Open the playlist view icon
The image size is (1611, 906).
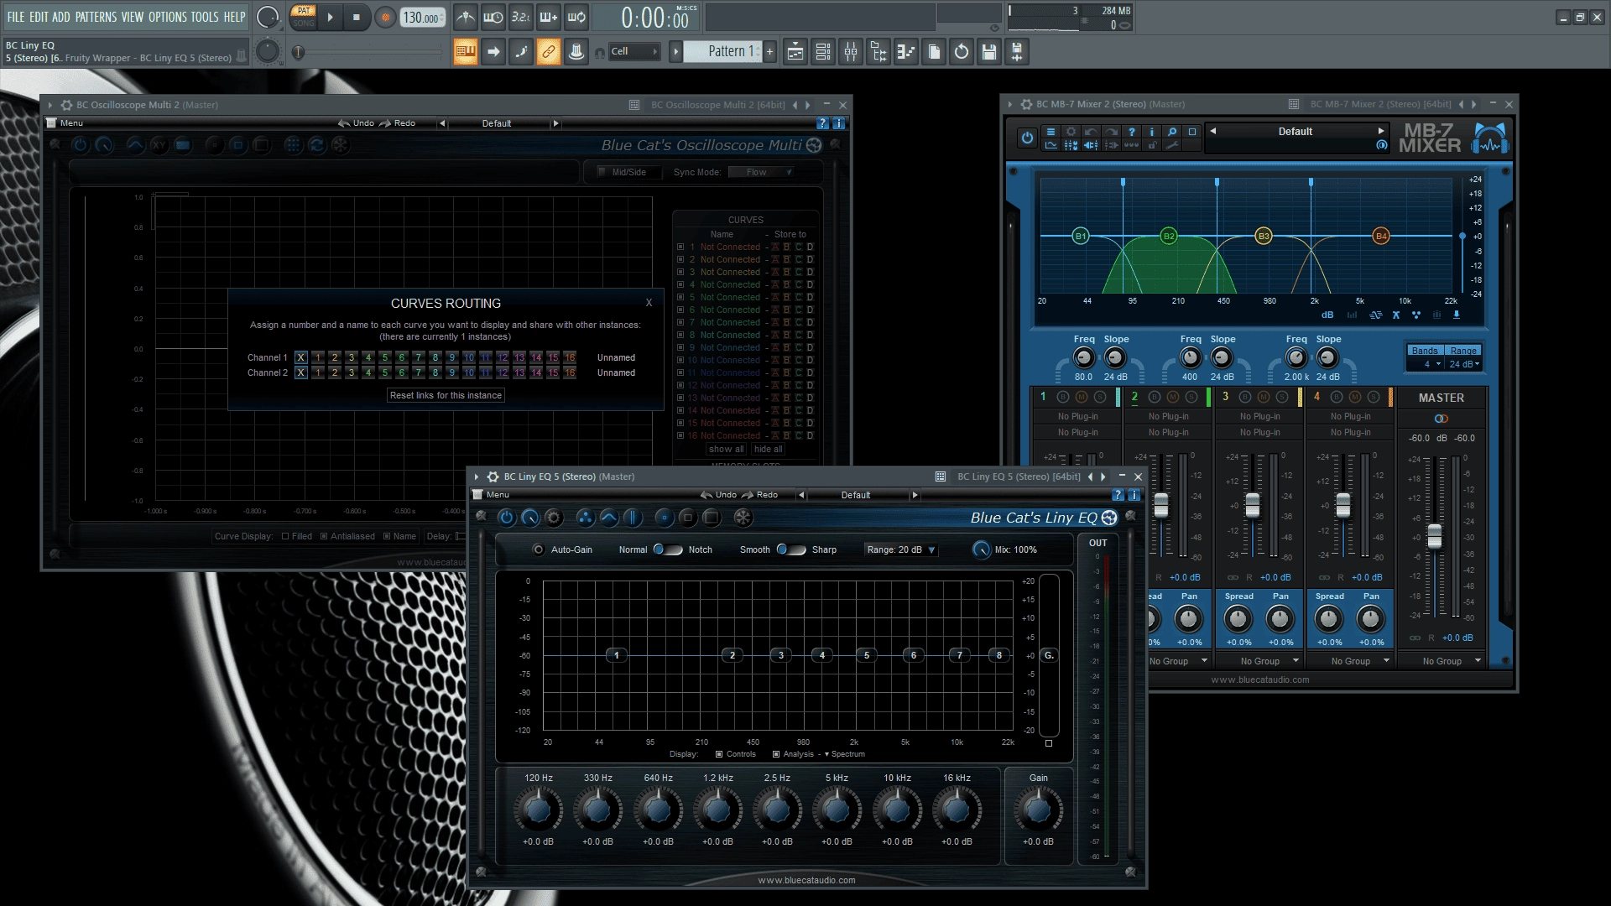coord(795,52)
